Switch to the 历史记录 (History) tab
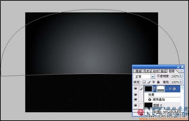189x121 pixels. (x=147, y=71)
